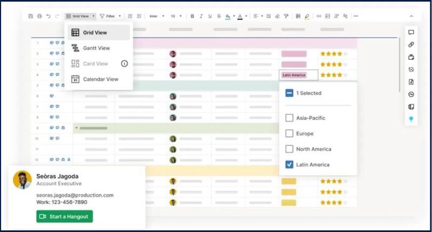The width and height of the screenshot is (432, 232).
Task: Open the Inter font family dropdown
Action: (157, 16)
